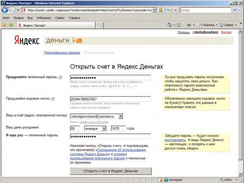Click the magnifier search icon
This screenshot has width=244, height=183.
(235, 10)
